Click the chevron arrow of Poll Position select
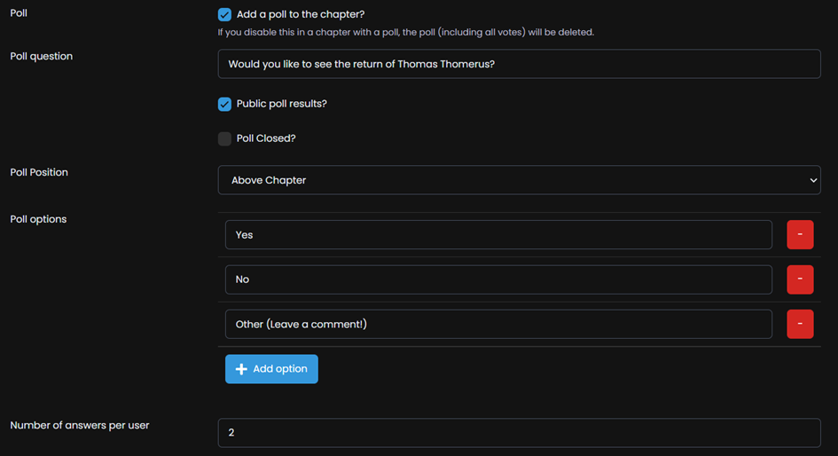Screen dimensions: 838x456 [813, 180]
